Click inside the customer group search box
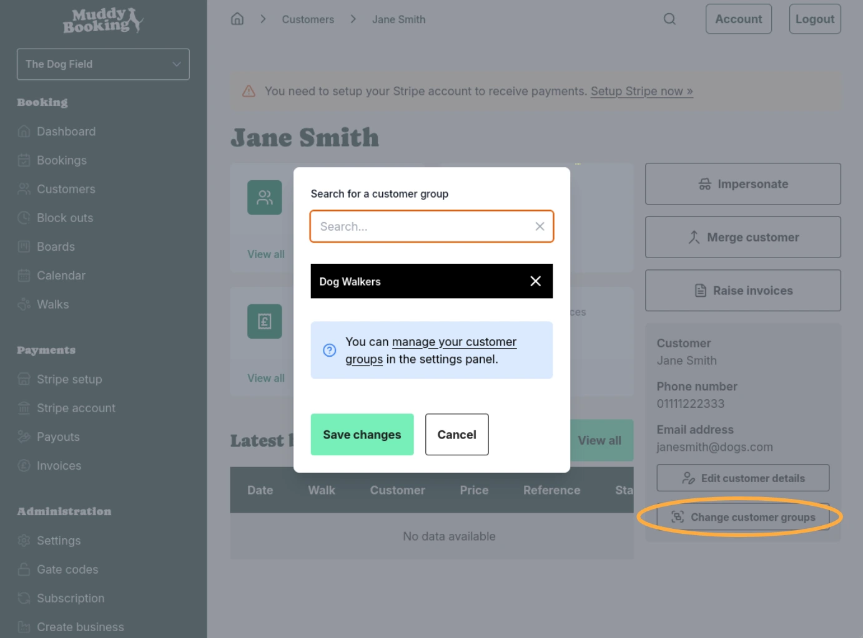Viewport: 863px width, 638px height. (x=418, y=226)
